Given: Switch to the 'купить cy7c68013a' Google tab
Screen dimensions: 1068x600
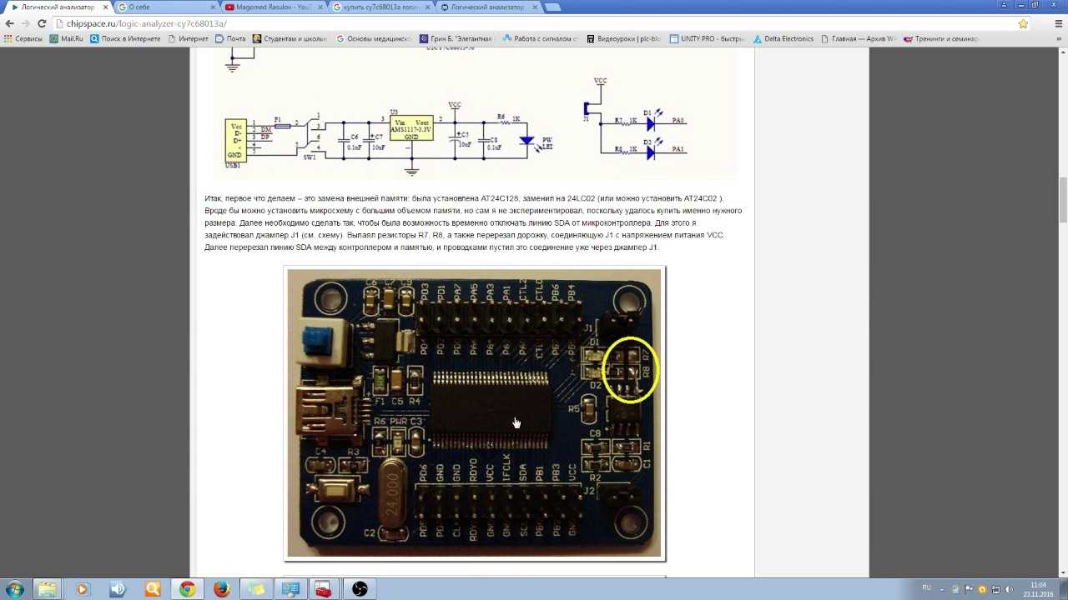Looking at the screenshot, I should (x=380, y=7).
